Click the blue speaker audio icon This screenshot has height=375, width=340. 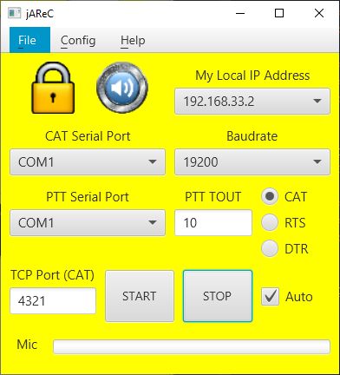click(x=122, y=88)
